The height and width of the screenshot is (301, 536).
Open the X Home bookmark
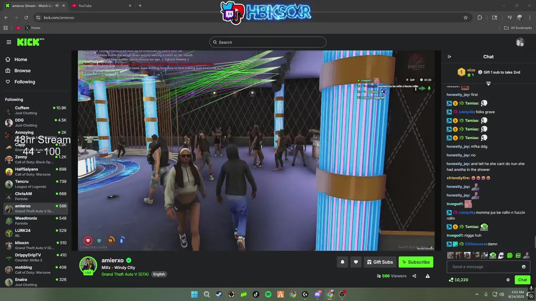[33, 28]
